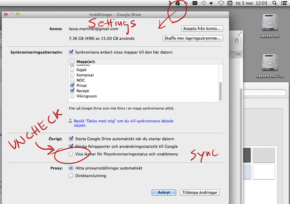Click the battery status icon in menu bar
The width and height of the screenshot is (290, 204).
(x=195, y=3)
